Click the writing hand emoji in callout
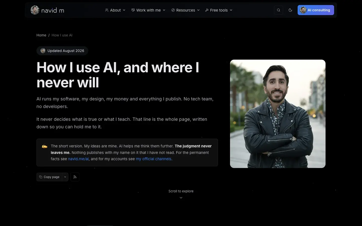This screenshot has width=362, height=226. click(x=44, y=146)
